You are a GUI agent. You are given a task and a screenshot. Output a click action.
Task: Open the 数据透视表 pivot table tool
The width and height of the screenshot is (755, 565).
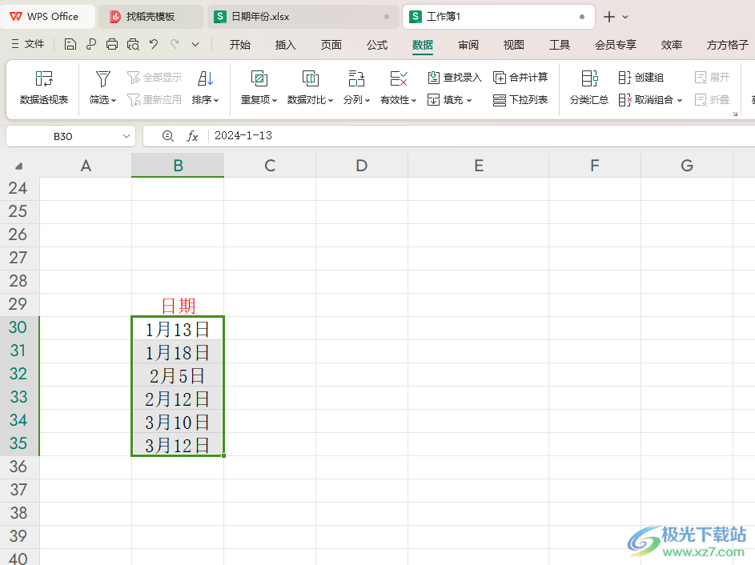tap(44, 88)
